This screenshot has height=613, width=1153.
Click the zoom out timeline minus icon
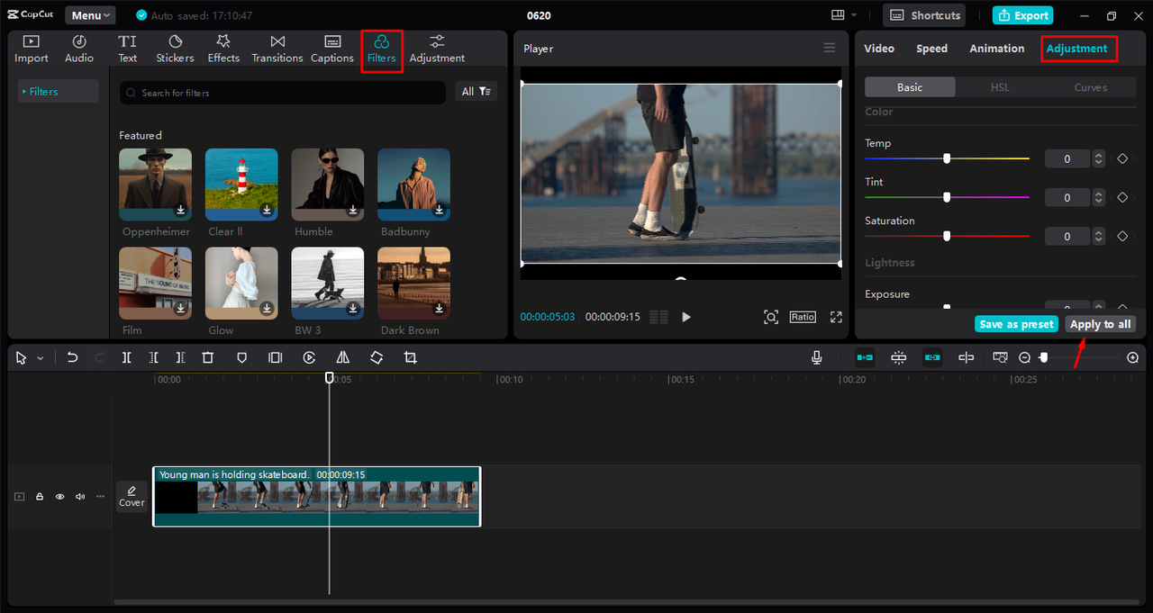coord(1024,357)
